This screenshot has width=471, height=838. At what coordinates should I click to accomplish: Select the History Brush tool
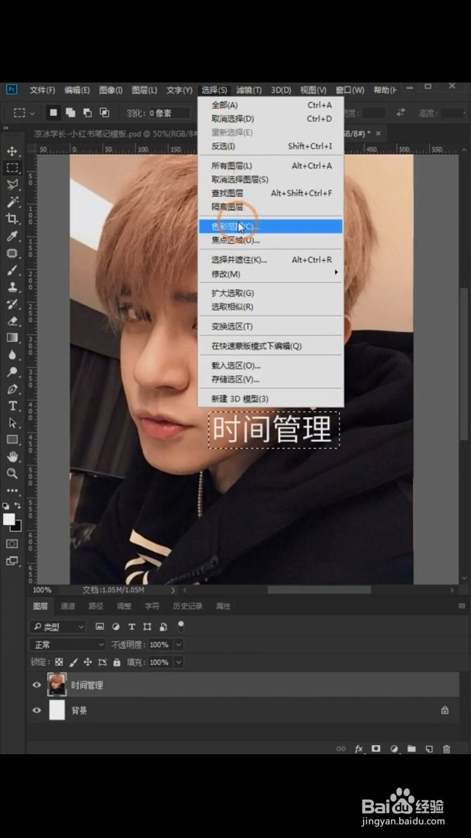(12, 304)
